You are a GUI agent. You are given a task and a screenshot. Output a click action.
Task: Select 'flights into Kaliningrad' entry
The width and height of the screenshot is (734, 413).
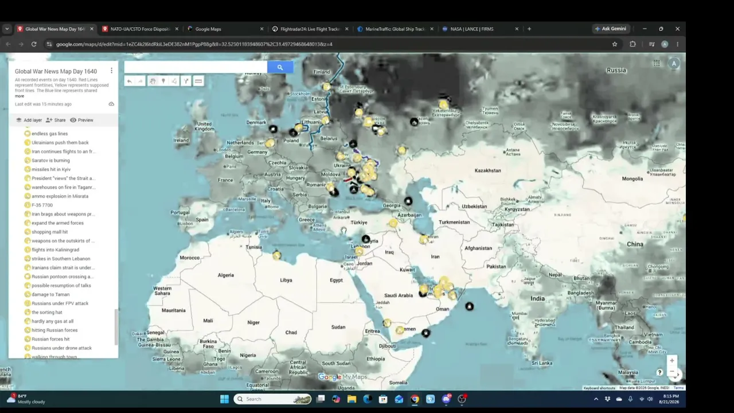click(x=55, y=250)
